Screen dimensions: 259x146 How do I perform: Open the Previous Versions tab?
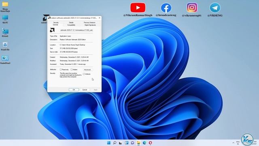[89, 22]
